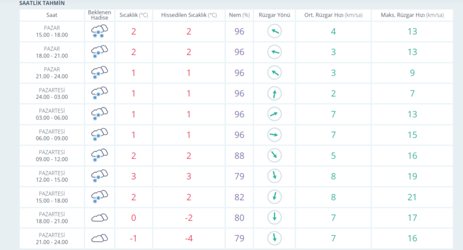
Task: Click the Rüzgar Yönü column header
Action: [x=274, y=14]
